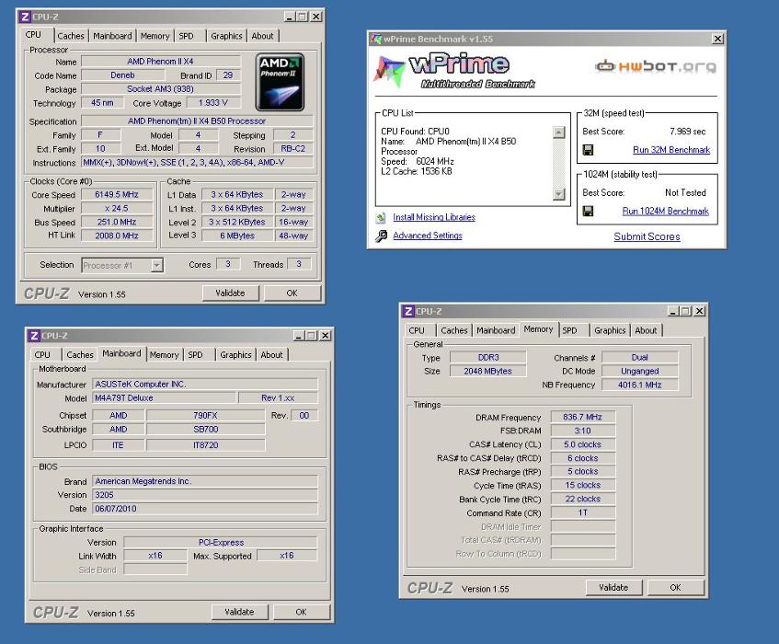
Task: Click the Multiplier value x 24.5
Action: tap(117, 209)
